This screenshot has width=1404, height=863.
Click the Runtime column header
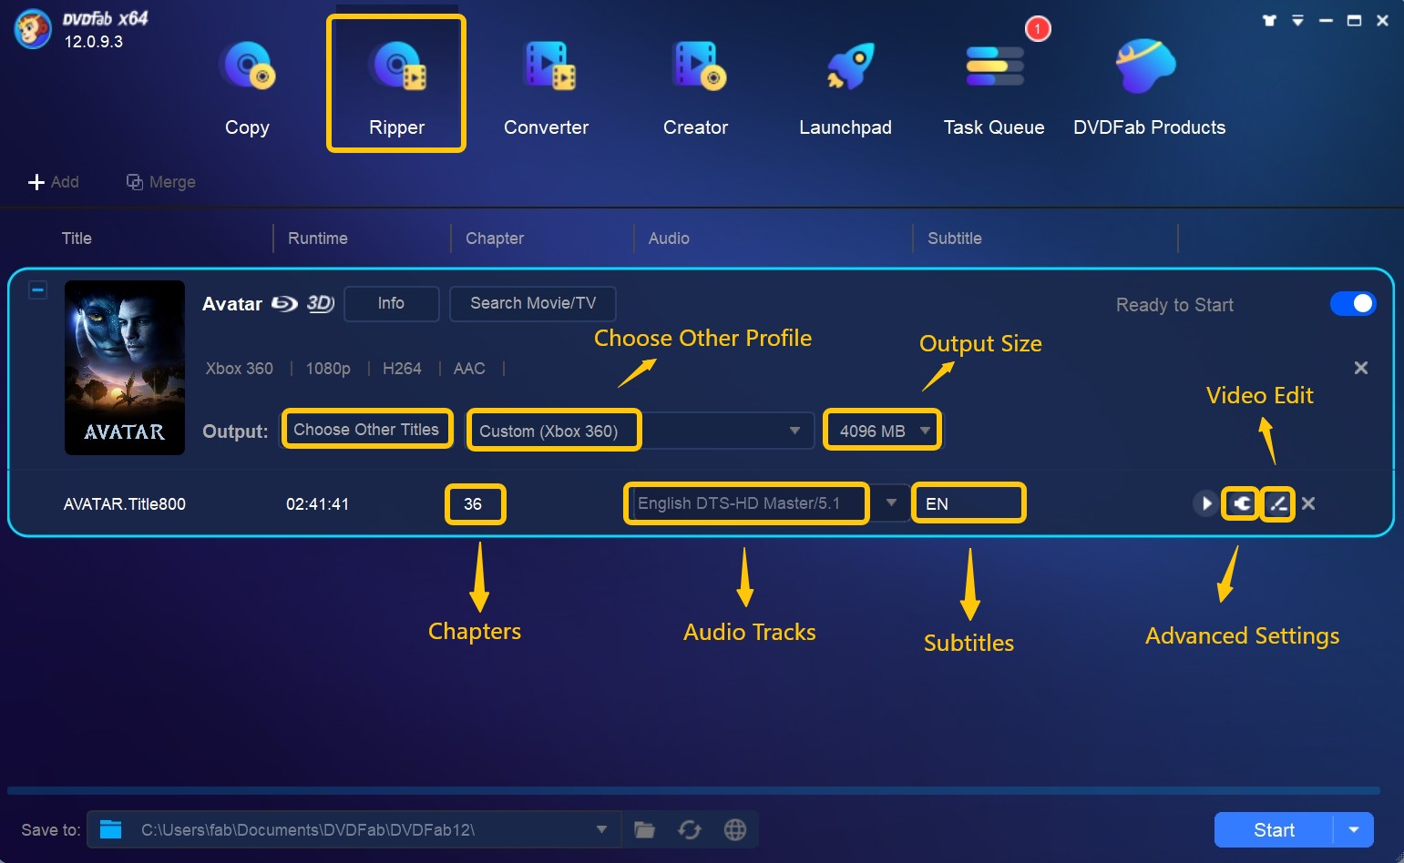[318, 239]
